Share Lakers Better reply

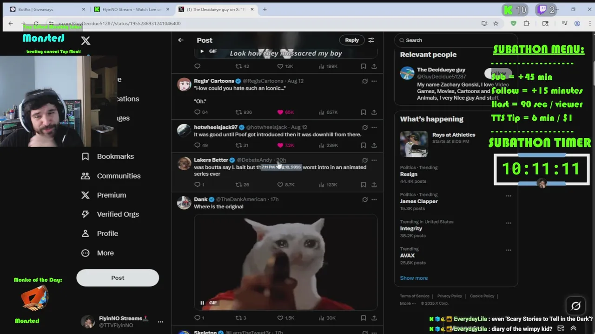[374, 185]
